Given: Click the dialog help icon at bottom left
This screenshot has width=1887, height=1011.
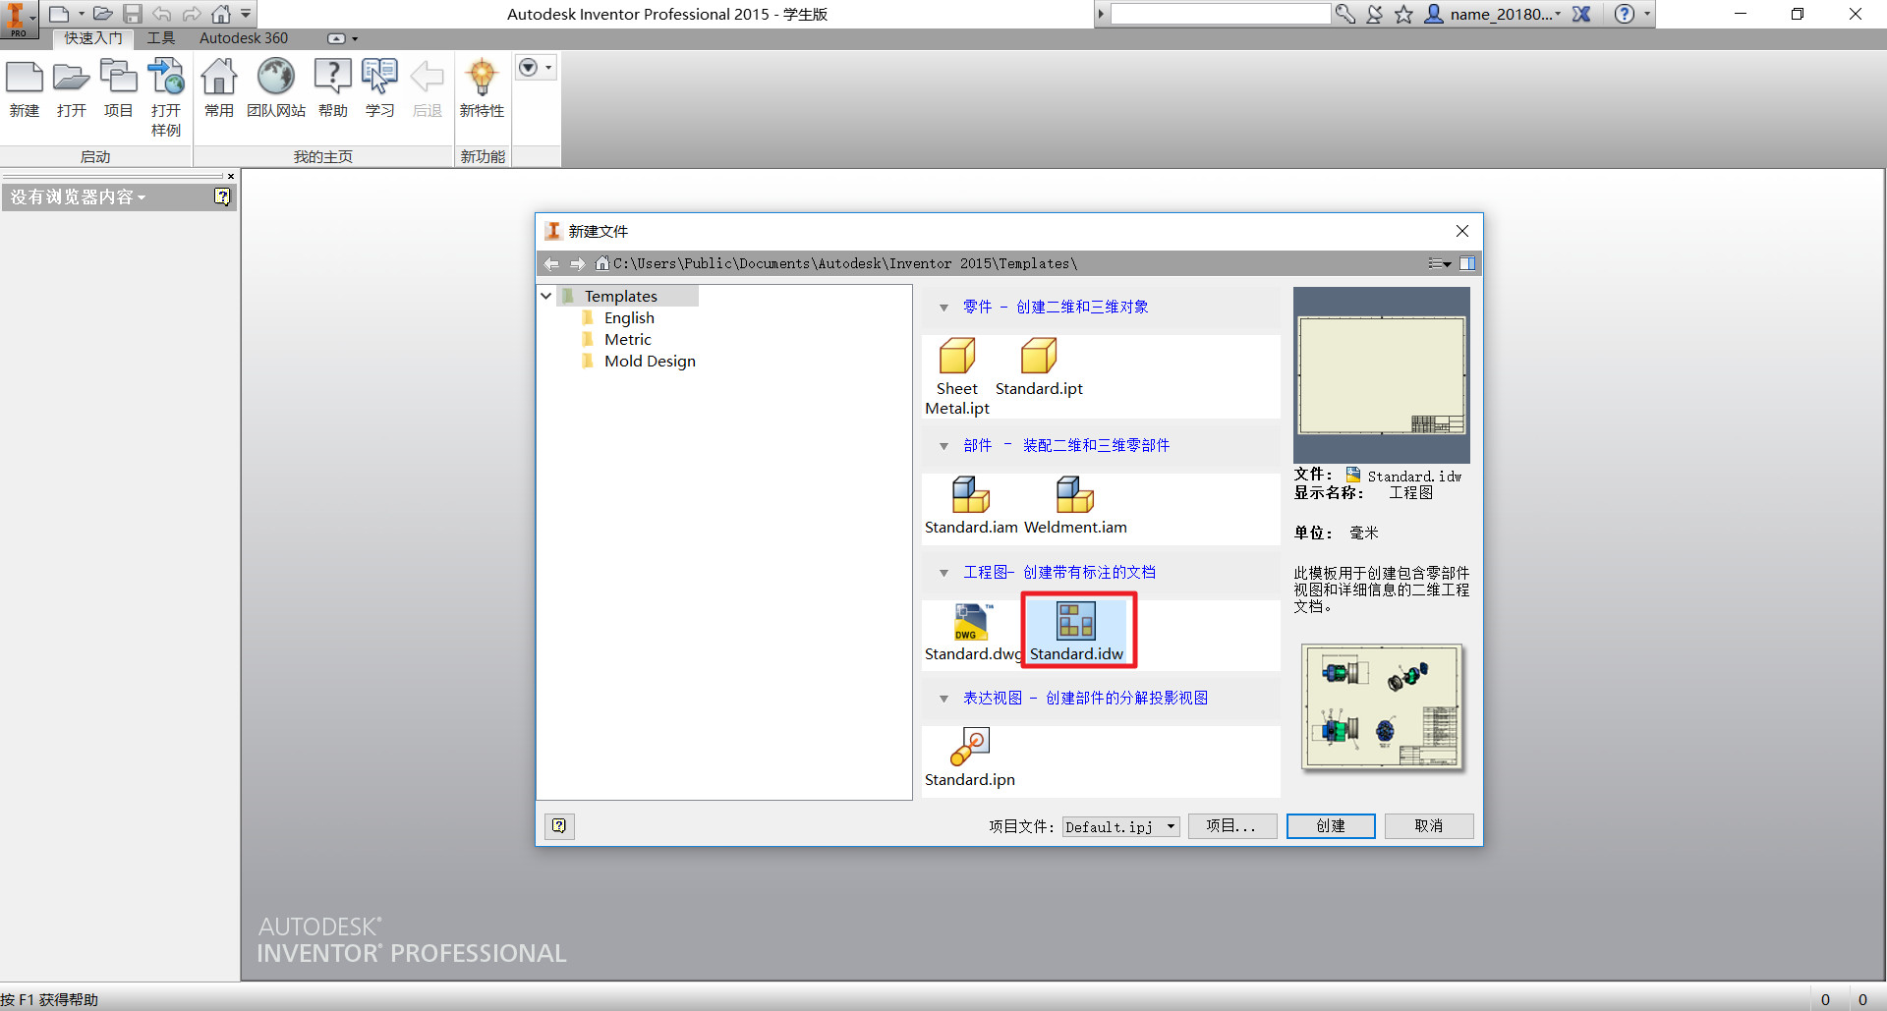Looking at the screenshot, I should click(559, 825).
